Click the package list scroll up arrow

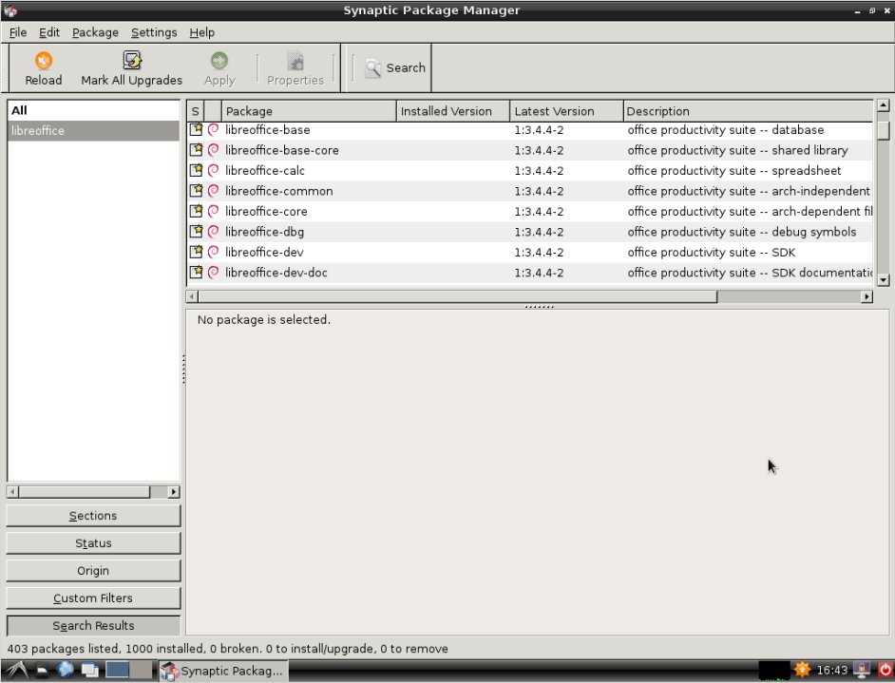pos(883,105)
